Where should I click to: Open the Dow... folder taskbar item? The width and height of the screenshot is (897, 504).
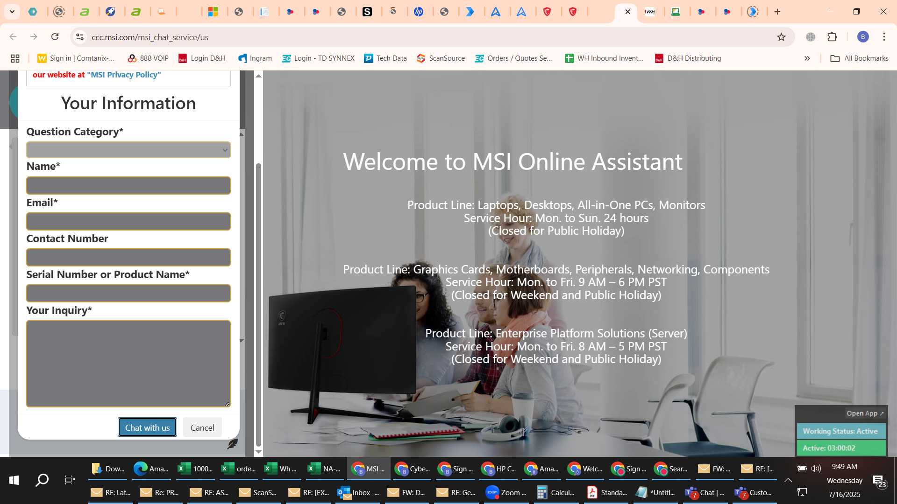[x=107, y=469]
